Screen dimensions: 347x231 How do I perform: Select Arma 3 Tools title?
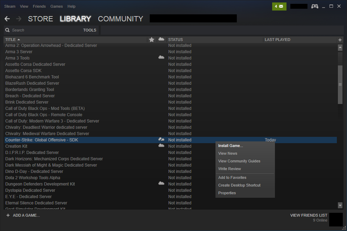pos(17,58)
